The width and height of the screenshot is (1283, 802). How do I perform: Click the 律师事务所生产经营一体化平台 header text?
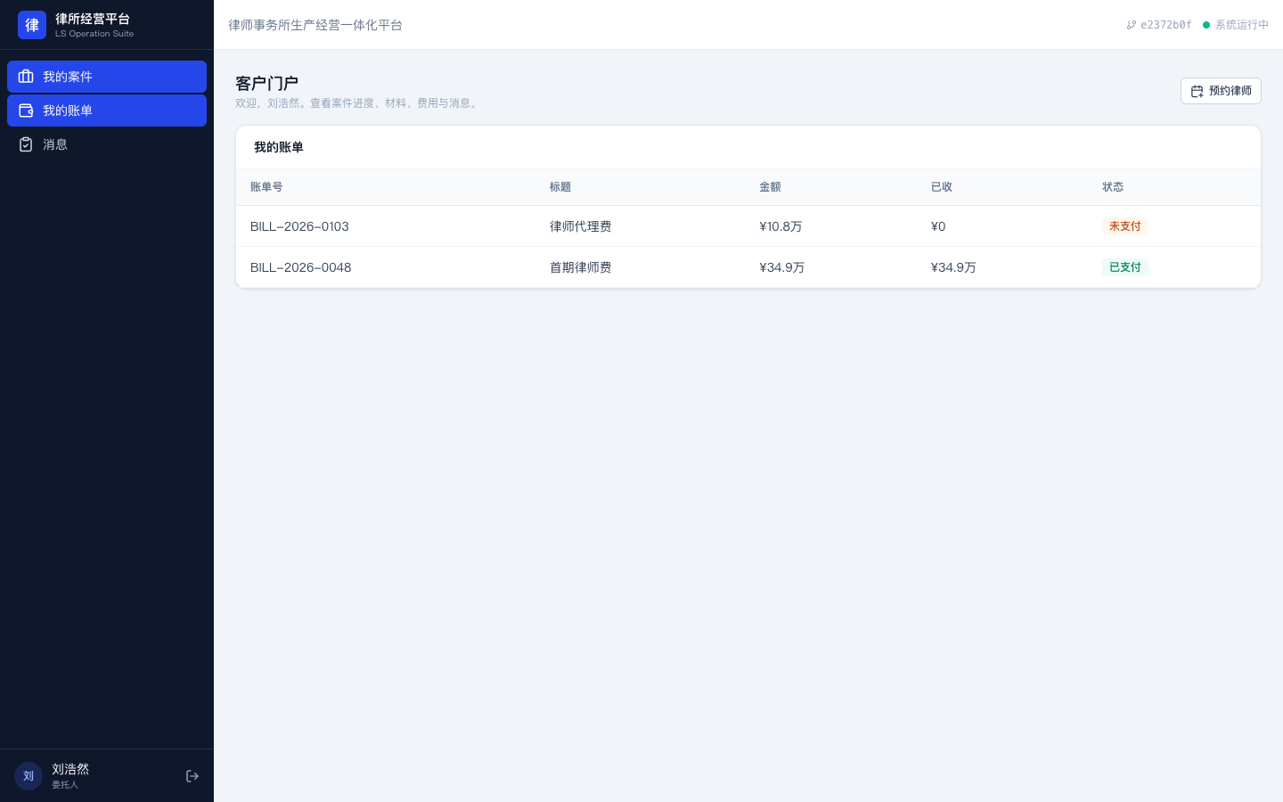click(x=315, y=25)
